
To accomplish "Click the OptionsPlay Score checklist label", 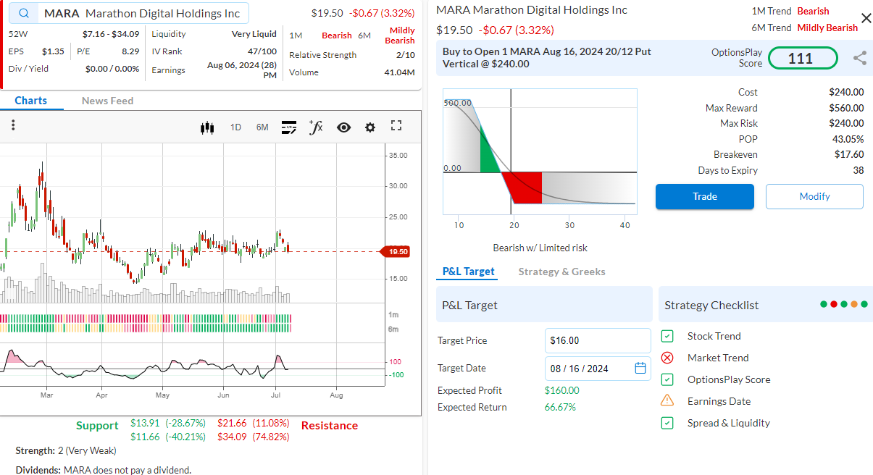I will pos(729,379).
